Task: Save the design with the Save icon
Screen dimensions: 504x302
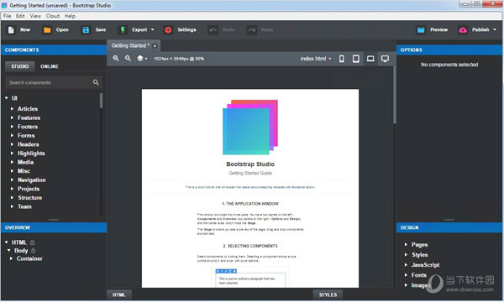Action: (86, 30)
